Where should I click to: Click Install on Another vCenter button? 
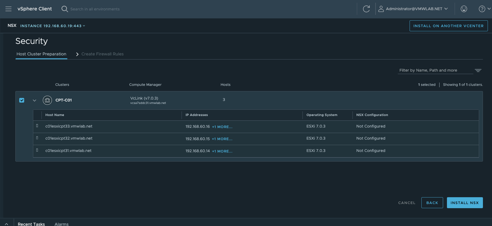449,26
